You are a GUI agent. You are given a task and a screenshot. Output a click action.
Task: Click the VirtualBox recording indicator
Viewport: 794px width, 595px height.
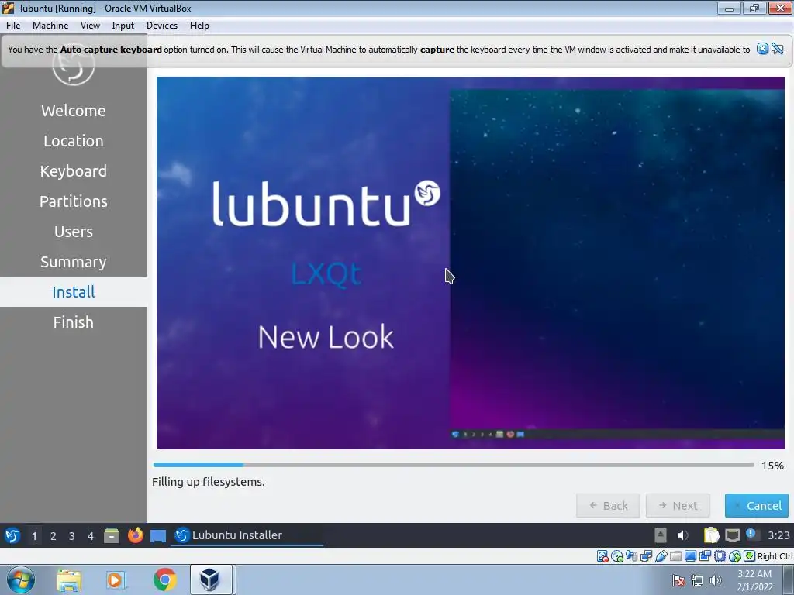(705, 556)
